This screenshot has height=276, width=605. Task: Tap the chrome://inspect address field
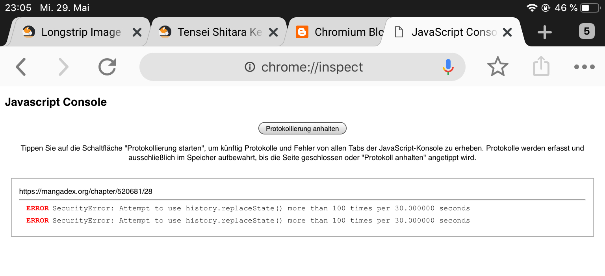click(312, 67)
